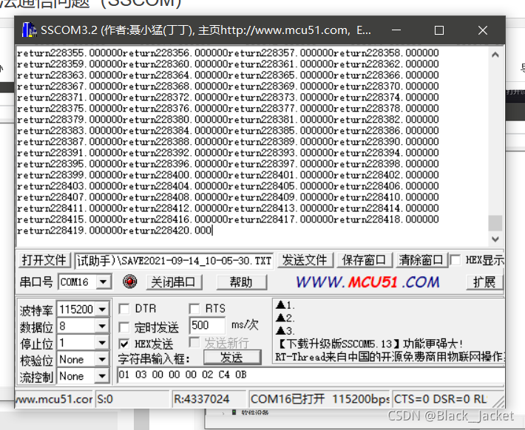Click the 保存窗口 button
The height and width of the screenshot is (430, 525).
365,260
